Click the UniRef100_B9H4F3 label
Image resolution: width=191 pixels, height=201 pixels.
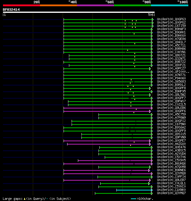pos(171,29)
